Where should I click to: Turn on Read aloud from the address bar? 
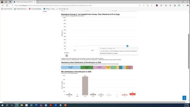tap(144, 5)
